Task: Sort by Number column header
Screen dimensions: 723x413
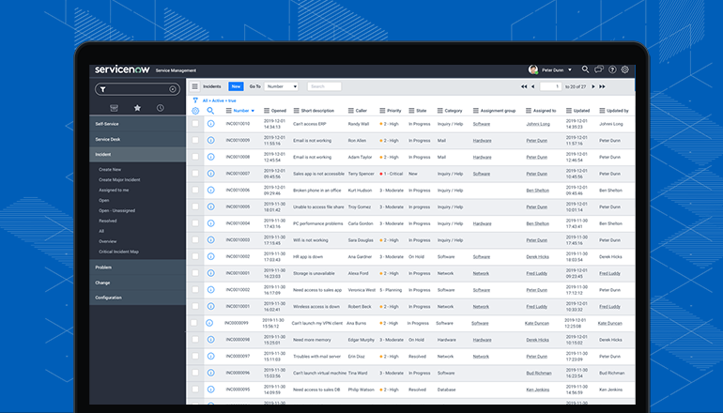Action: (241, 111)
